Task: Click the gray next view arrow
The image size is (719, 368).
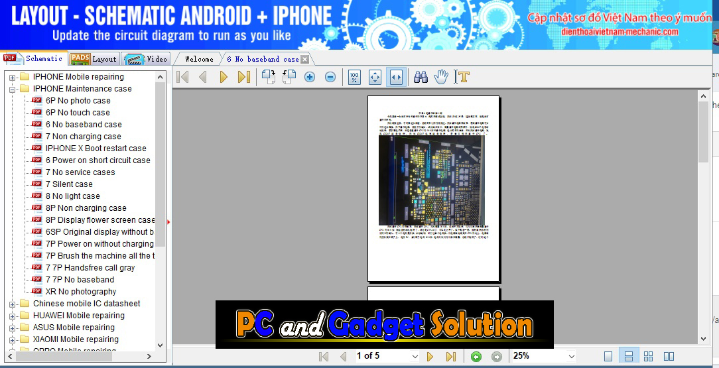Action: pos(497,357)
